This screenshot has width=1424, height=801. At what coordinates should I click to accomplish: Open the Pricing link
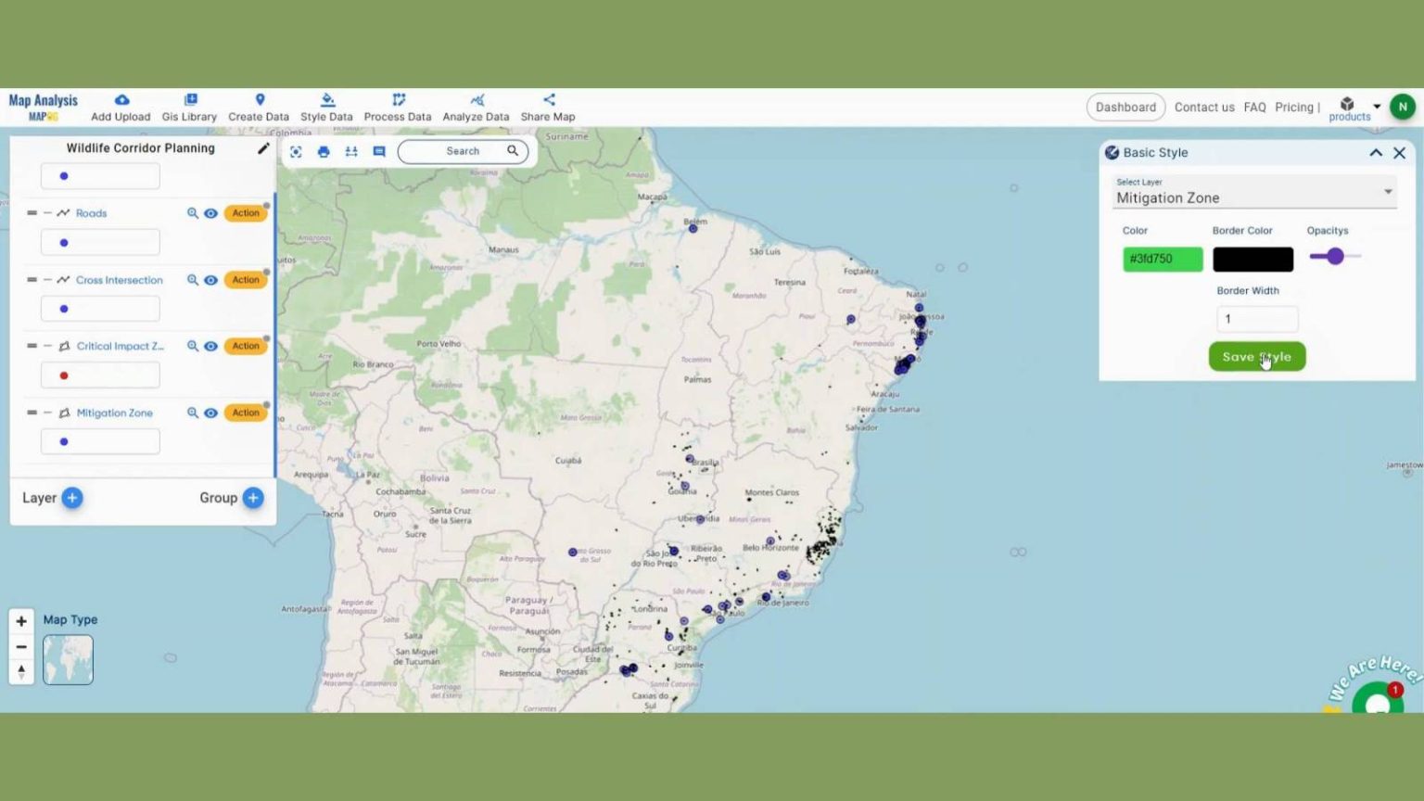click(1294, 108)
